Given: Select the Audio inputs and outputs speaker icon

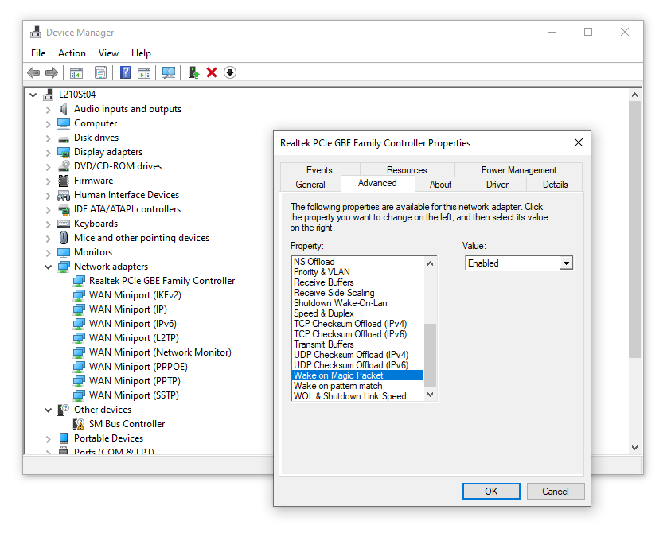Looking at the screenshot, I should coord(64,109).
